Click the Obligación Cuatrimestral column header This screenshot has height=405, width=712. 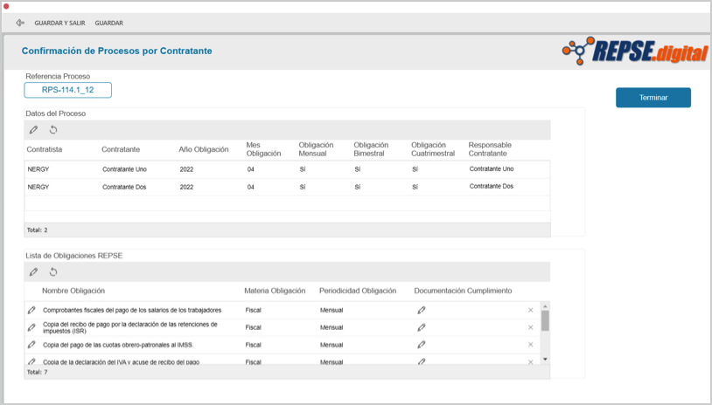pos(433,149)
